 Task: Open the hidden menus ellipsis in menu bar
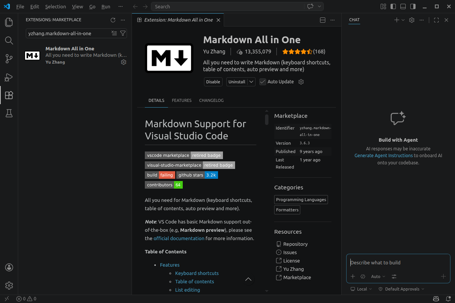pyautogui.click(x=121, y=6)
